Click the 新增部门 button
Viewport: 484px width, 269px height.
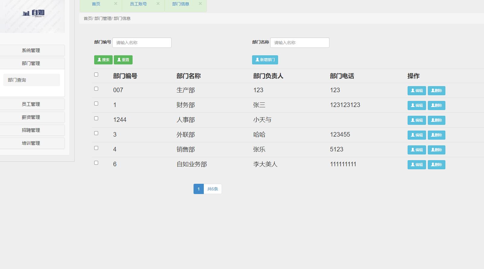pyautogui.click(x=265, y=60)
